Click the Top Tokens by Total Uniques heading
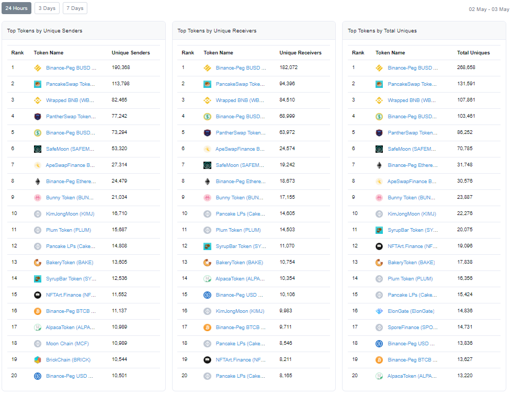The height and width of the screenshot is (395, 511). pyautogui.click(x=382, y=31)
